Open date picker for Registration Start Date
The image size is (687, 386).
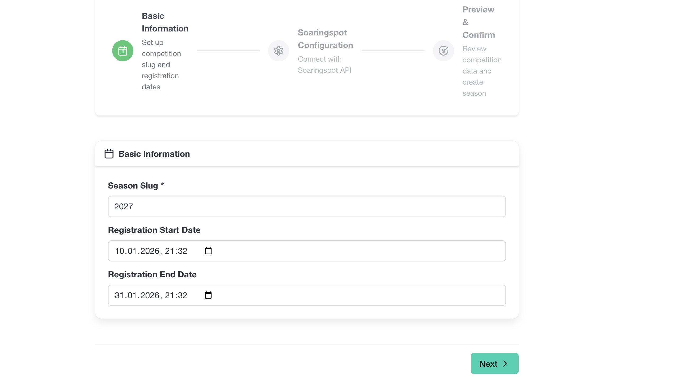click(208, 251)
